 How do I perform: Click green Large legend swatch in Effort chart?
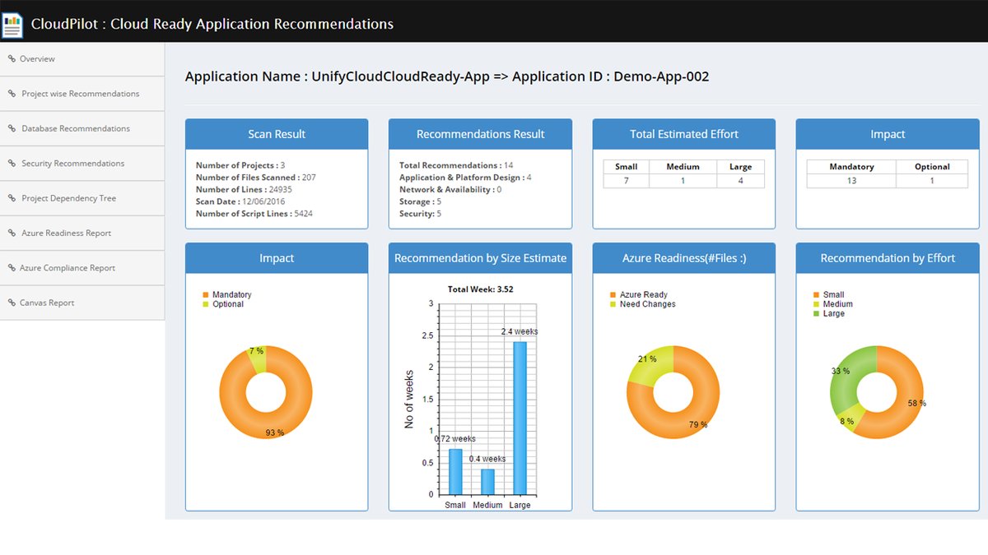(x=817, y=314)
